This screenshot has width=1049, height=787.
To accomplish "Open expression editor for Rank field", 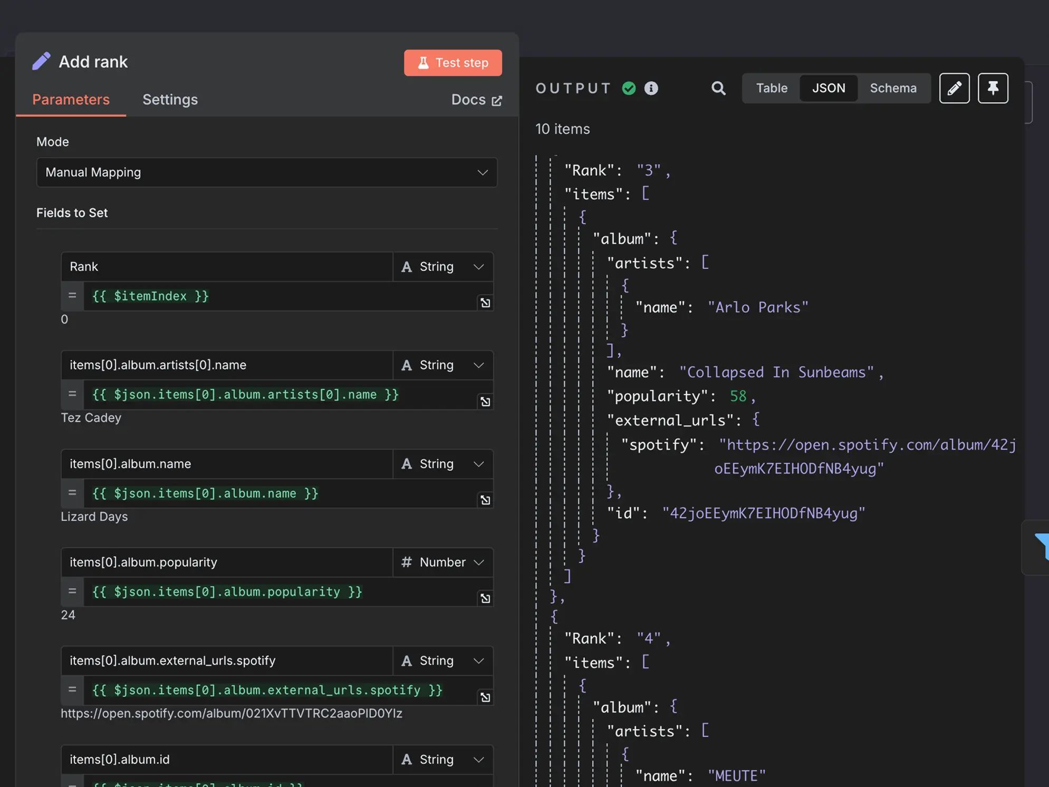I will 485,303.
